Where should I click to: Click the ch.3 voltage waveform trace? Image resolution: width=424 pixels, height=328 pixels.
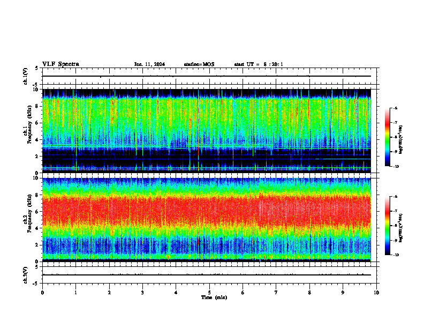(206, 275)
